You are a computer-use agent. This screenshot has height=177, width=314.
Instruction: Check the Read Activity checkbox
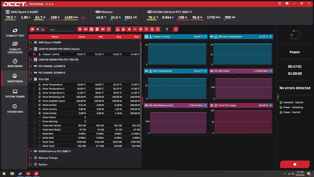click(34, 105)
